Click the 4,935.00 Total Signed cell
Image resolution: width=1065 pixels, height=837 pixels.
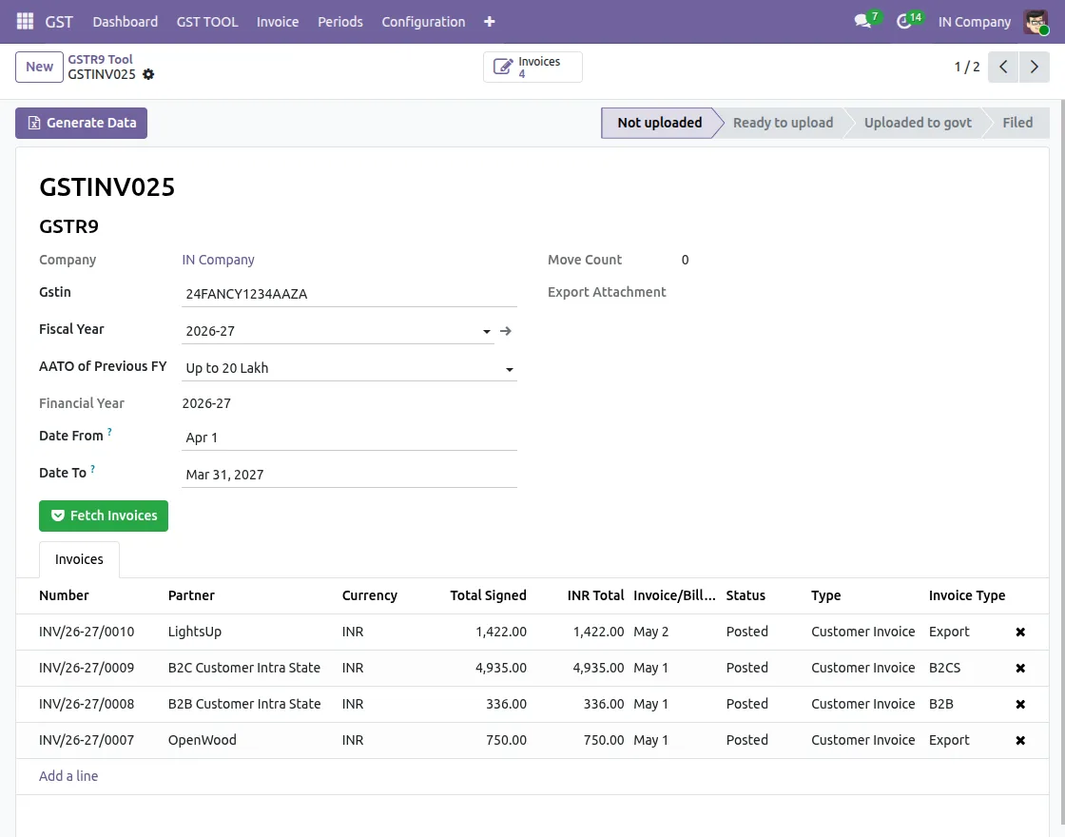(500, 668)
